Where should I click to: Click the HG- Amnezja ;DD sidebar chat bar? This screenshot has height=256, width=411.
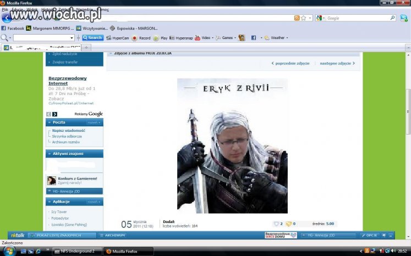coord(74,191)
